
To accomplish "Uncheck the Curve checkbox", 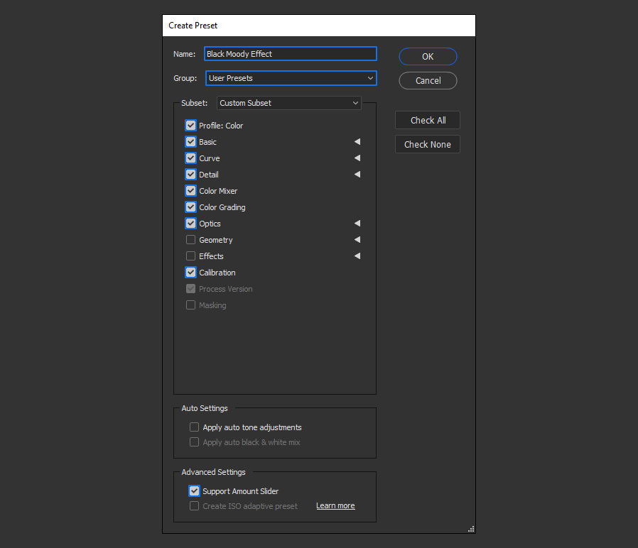I will 190,158.
